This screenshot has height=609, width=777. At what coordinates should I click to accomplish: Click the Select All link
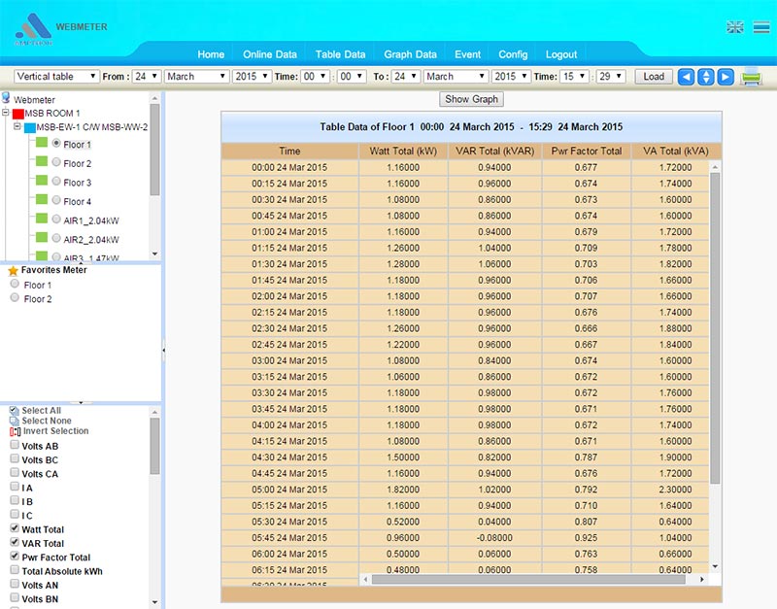tap(41, 410)
